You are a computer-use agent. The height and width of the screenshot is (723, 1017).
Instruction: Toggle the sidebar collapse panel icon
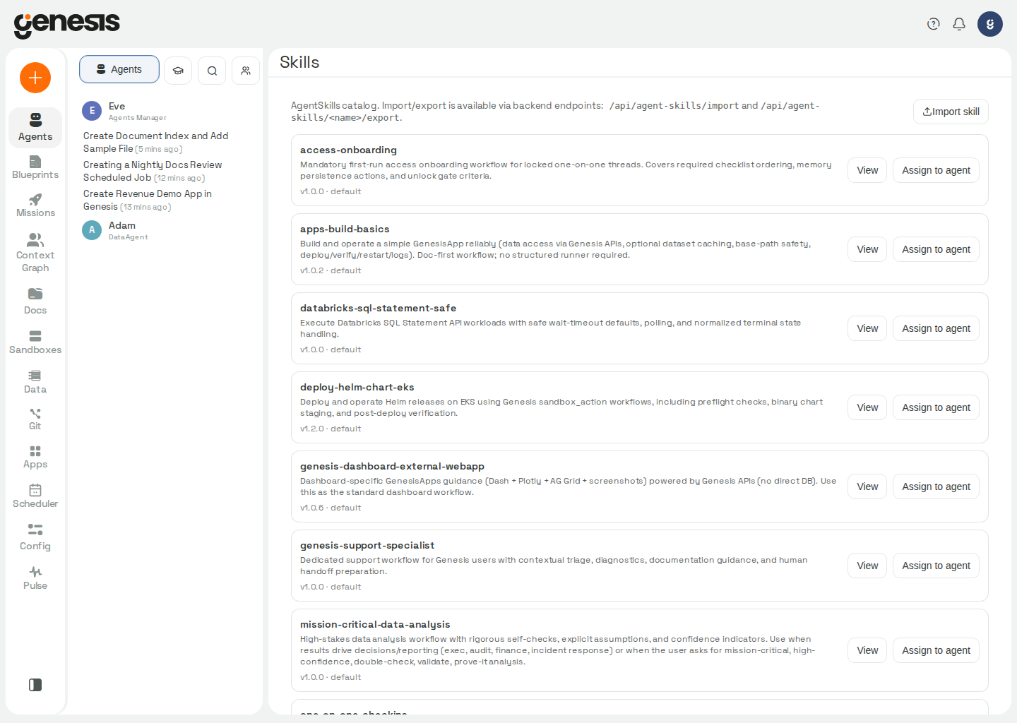(35, 685)
